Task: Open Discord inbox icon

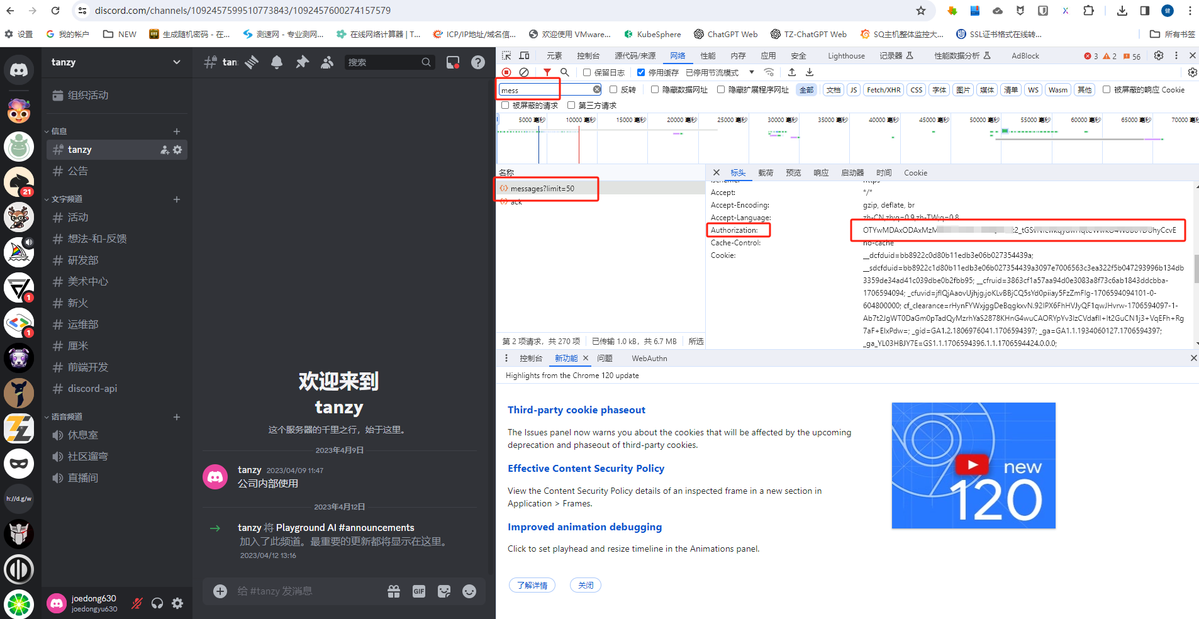Action: point(453,62)
